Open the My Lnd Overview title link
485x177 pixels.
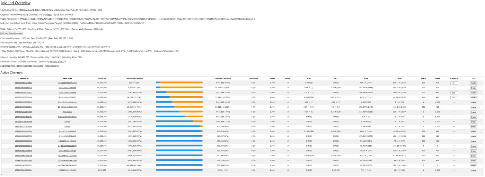point(16,3)
